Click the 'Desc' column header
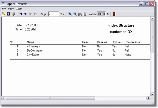Viewport: 158px width, 108px height. pos(85,42)
